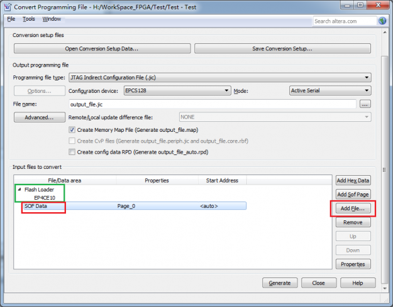Click the Advanced button
Screen dimensions: 393x307
coord(40,117)
